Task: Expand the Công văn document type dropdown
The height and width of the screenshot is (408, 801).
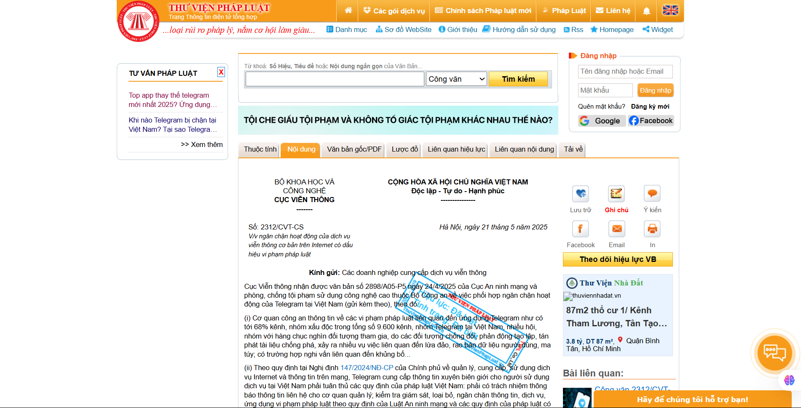Action: point(456,79)
